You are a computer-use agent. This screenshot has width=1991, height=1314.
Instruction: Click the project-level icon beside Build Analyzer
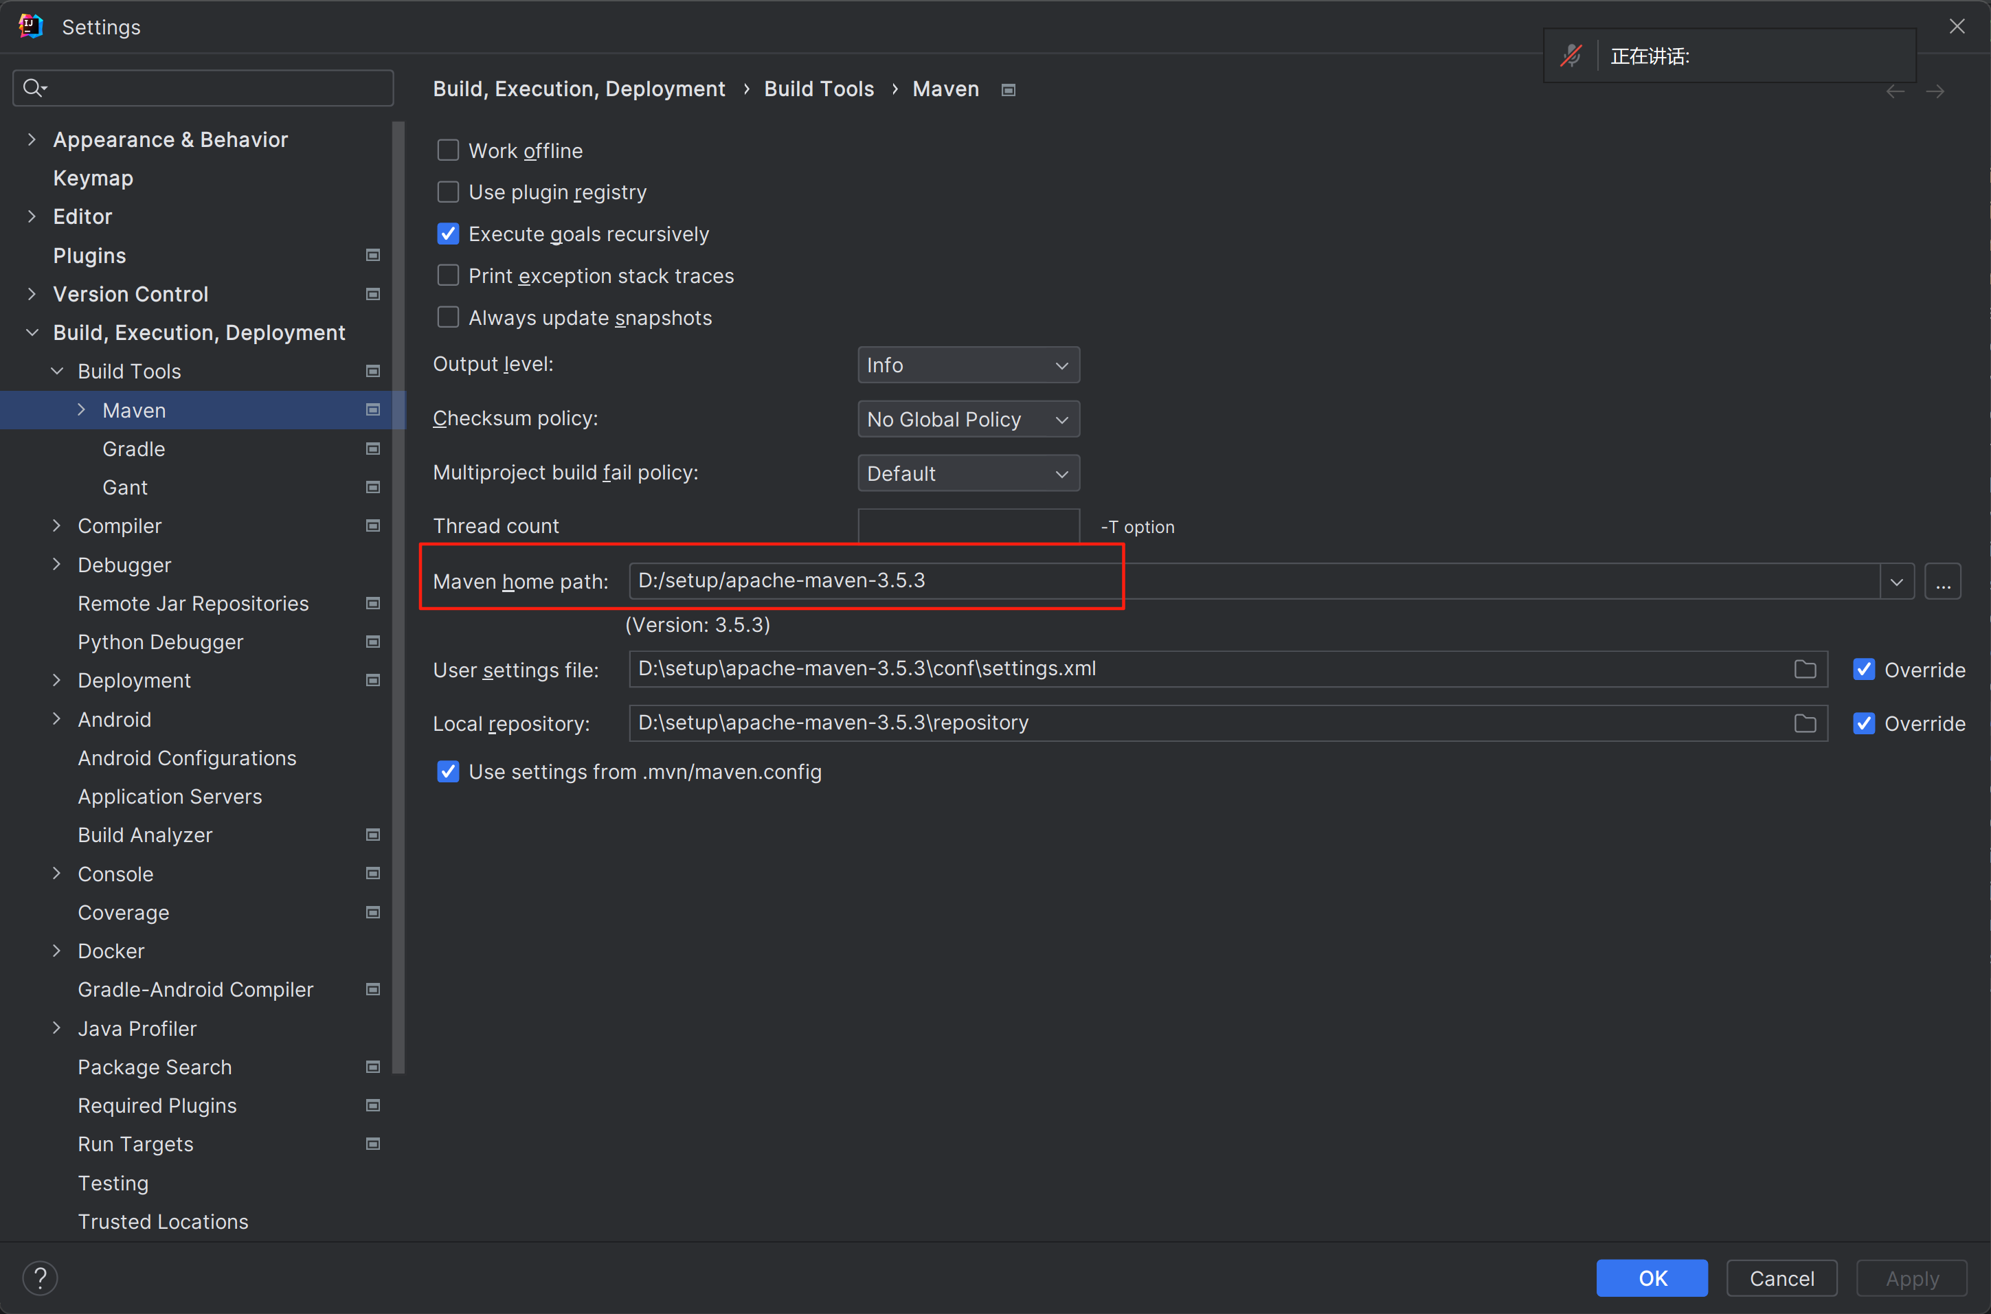click(x=373, y=835)
